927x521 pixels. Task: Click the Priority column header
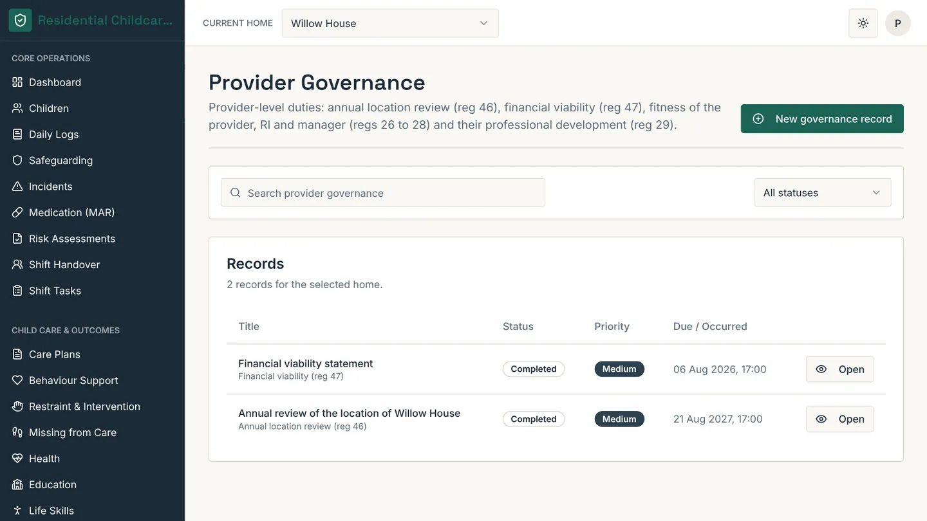pyautogui.click(x=612, y=326)
